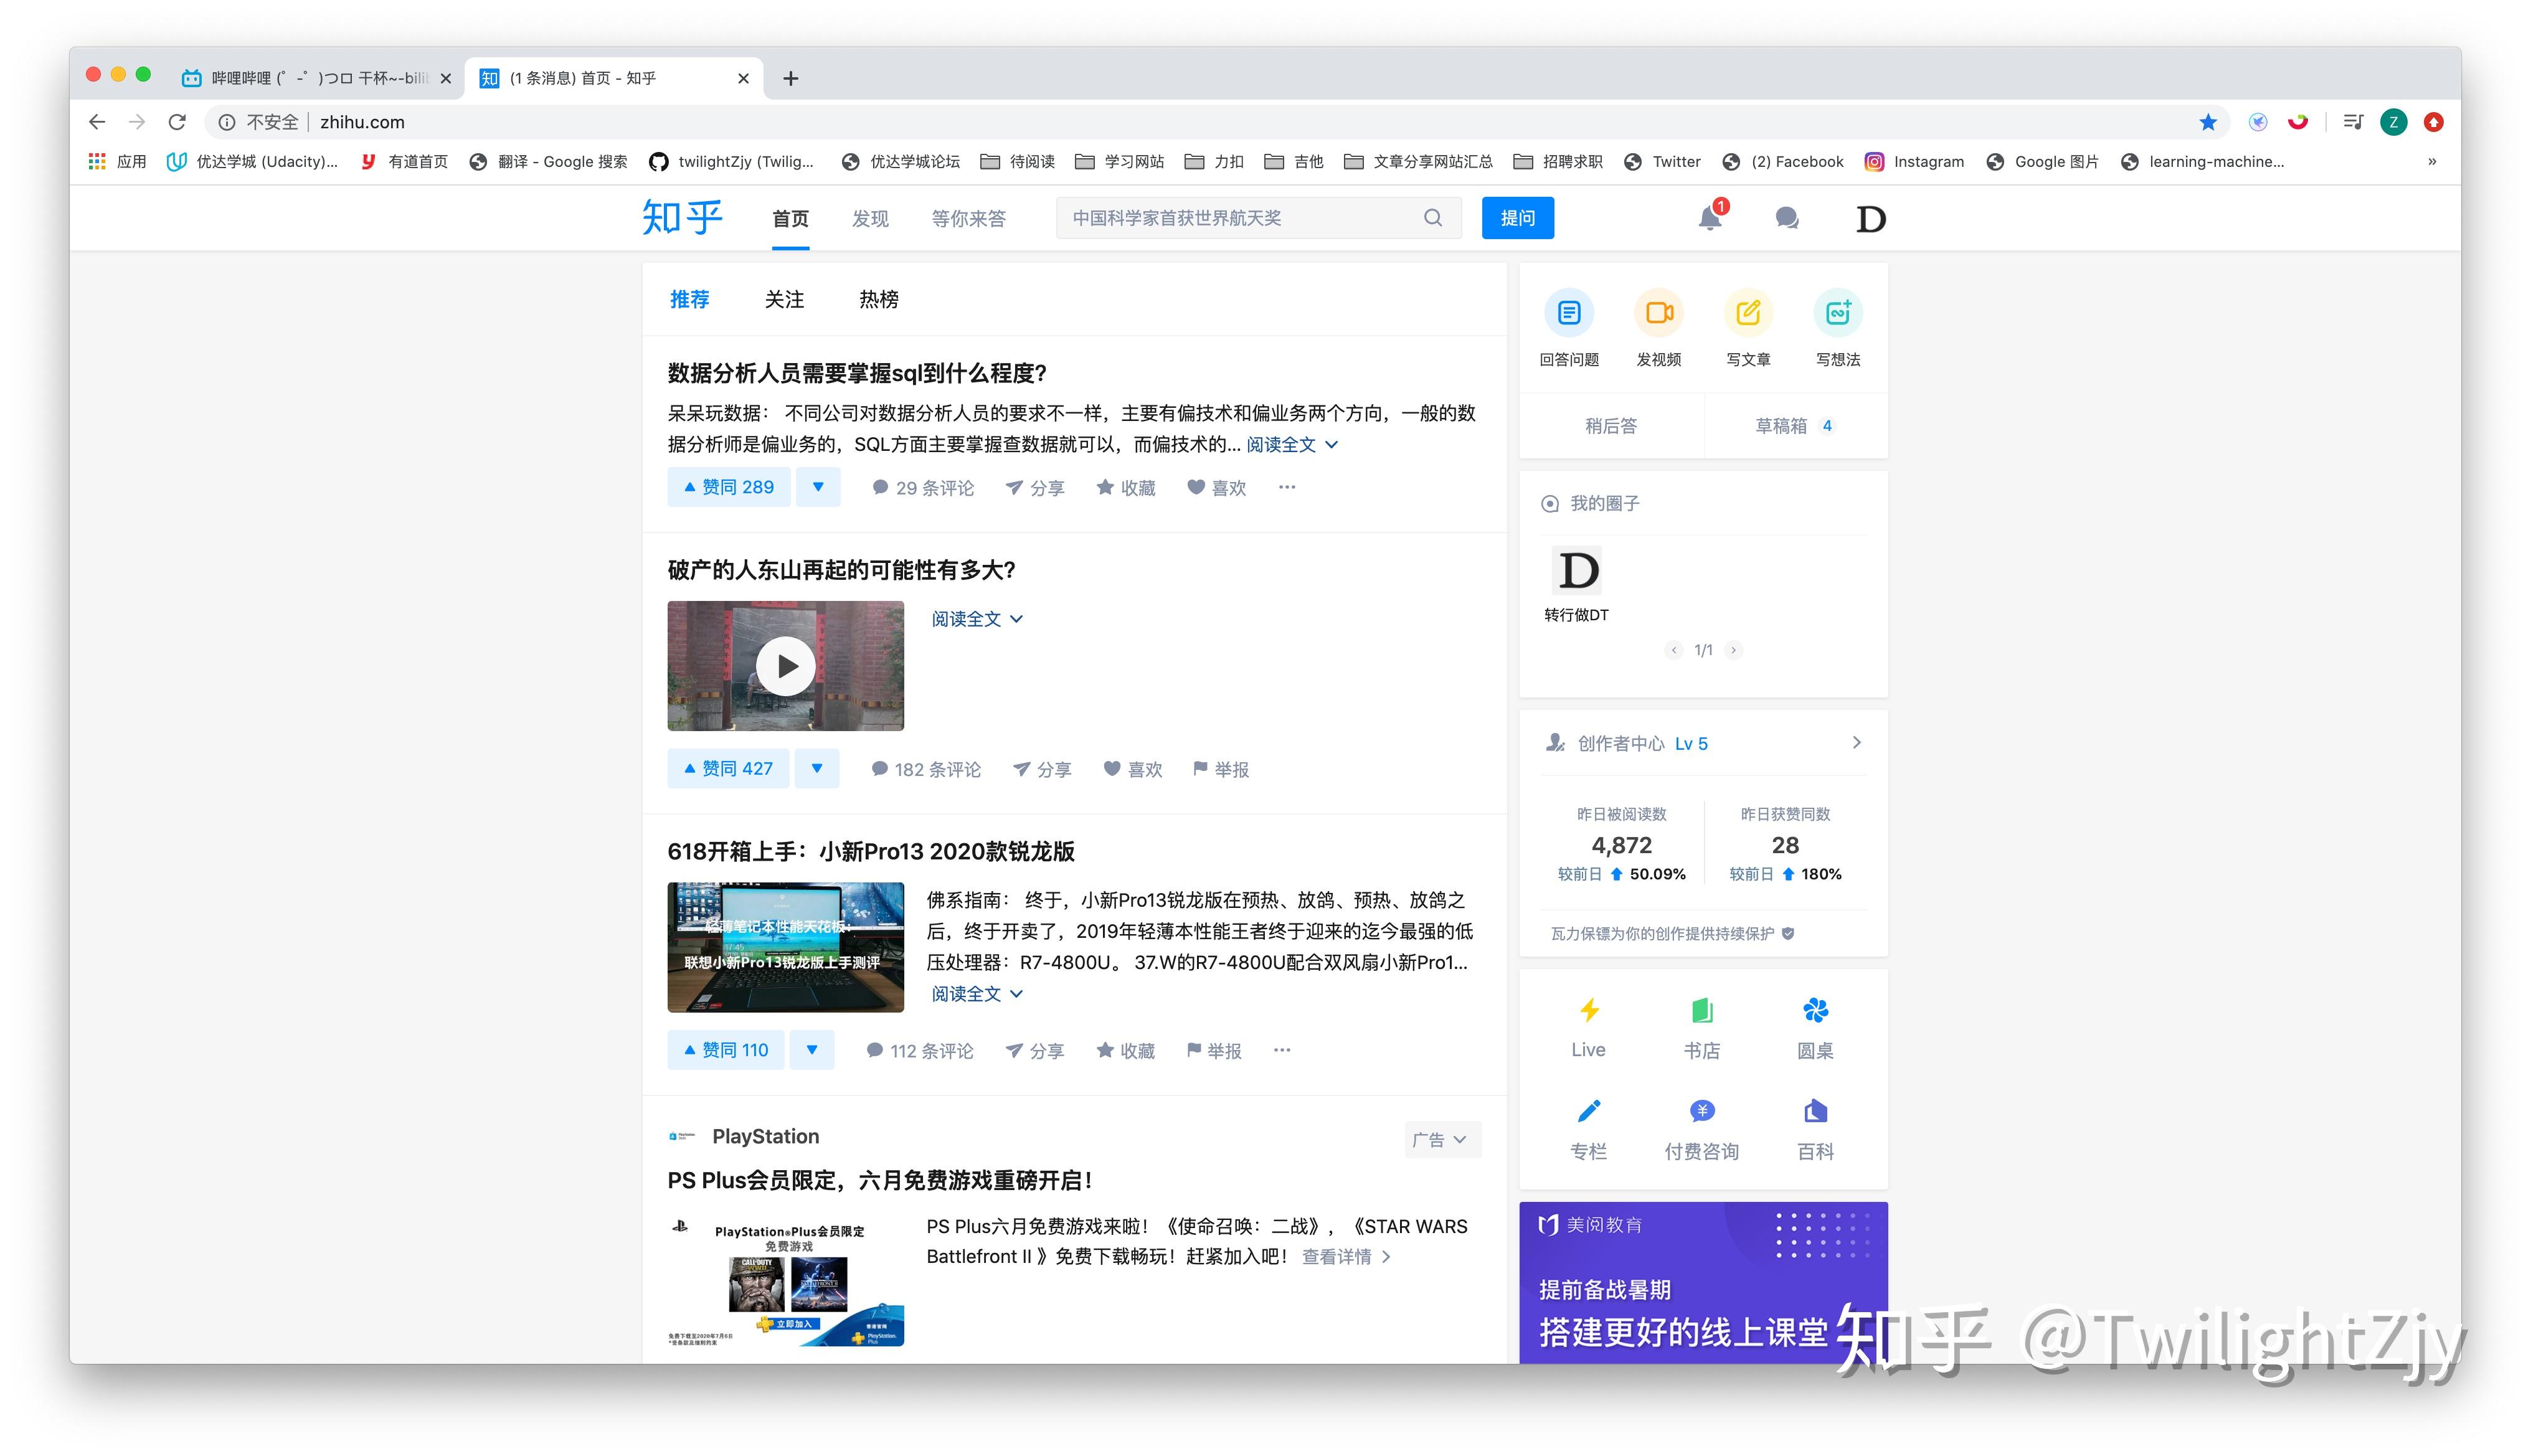Viewport: 2531px width, 1456px height.
Task: Upvote the bankruptcy answer 赞同 427
Action: [x=728, y=768]
